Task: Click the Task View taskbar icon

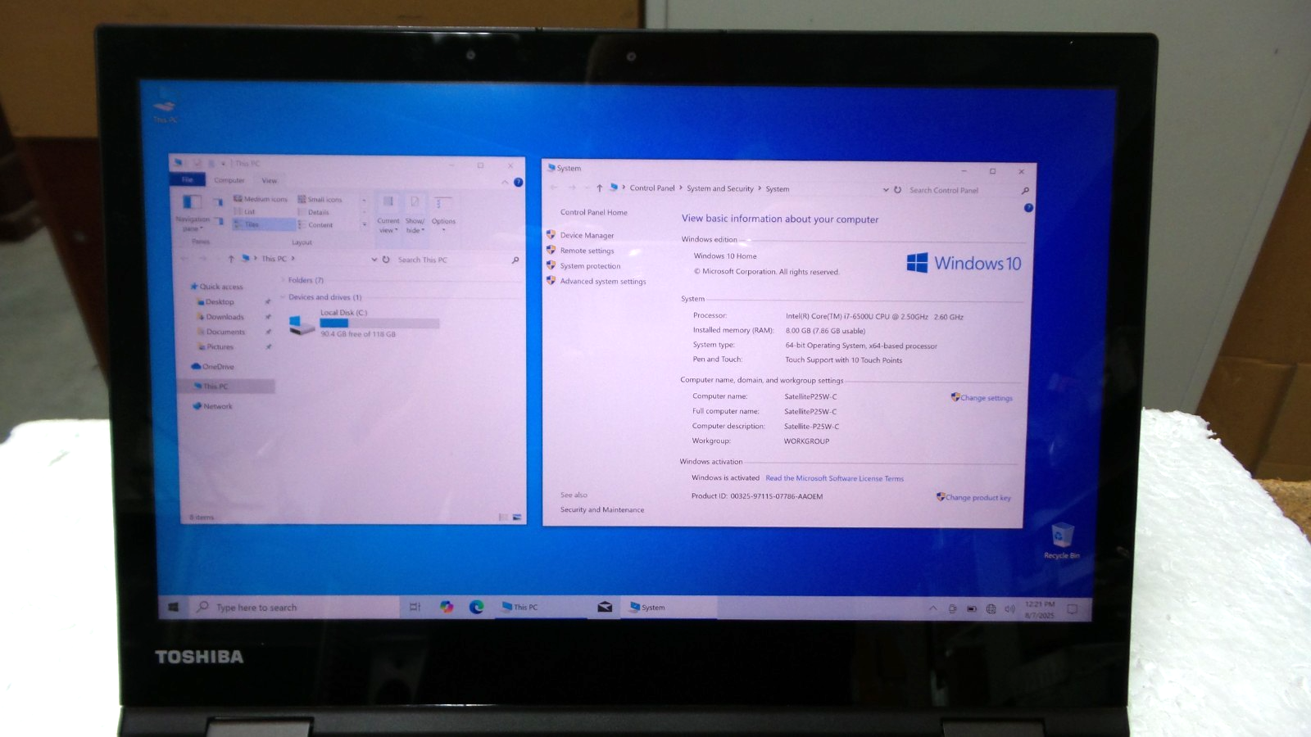Action: pyautogui.click(x=415, y=607)
